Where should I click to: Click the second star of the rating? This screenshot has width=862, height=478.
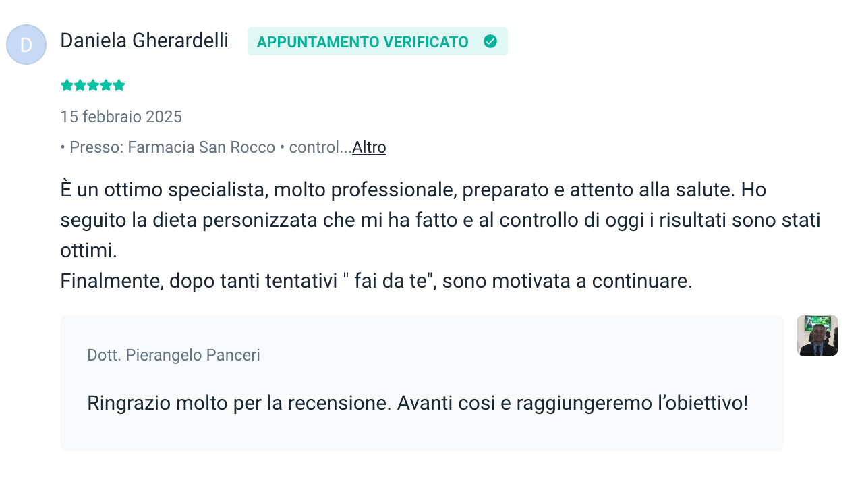pyautogui.click(x=80, y=86)
